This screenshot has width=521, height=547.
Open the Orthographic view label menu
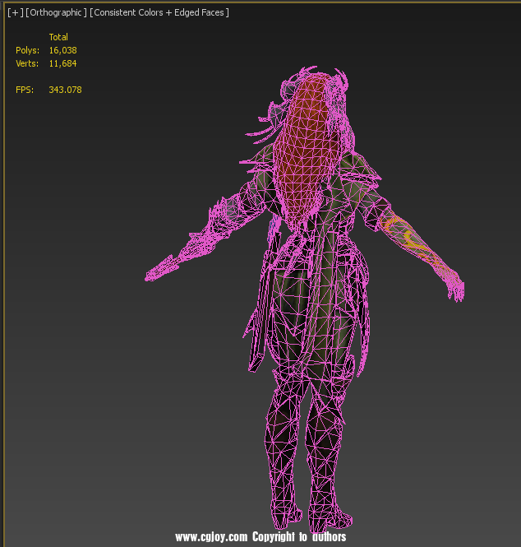(55, 13)
